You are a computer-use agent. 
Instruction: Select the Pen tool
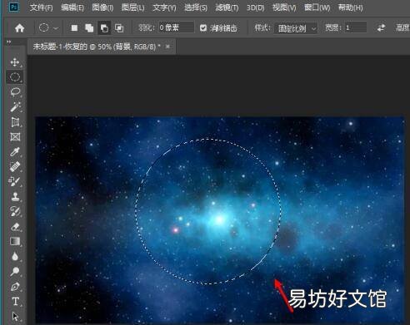click(x=15, y=286)
